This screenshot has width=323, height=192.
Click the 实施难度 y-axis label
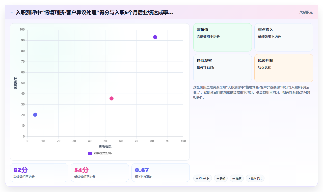tap(16, 83)
